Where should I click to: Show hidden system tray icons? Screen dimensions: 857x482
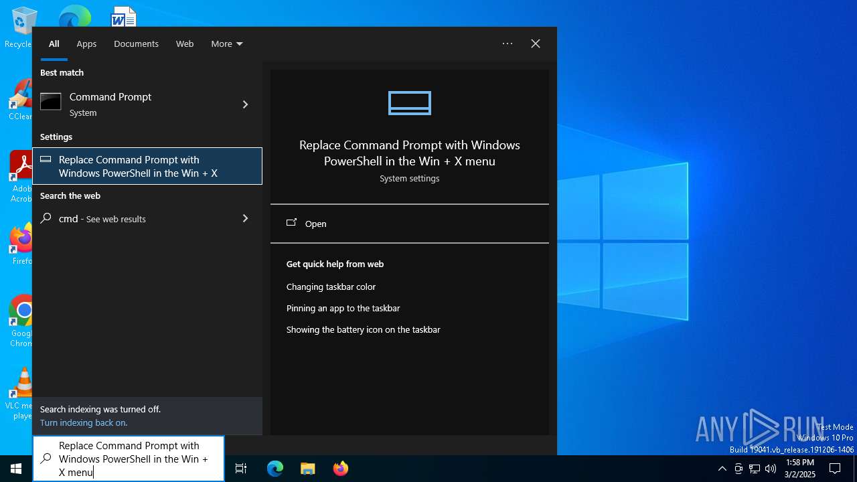pos(722,469)
